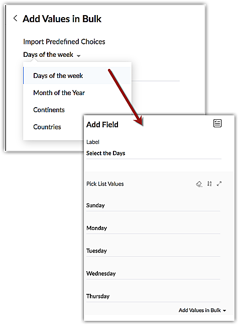Click the Pick List Values heading

[105, 184]
